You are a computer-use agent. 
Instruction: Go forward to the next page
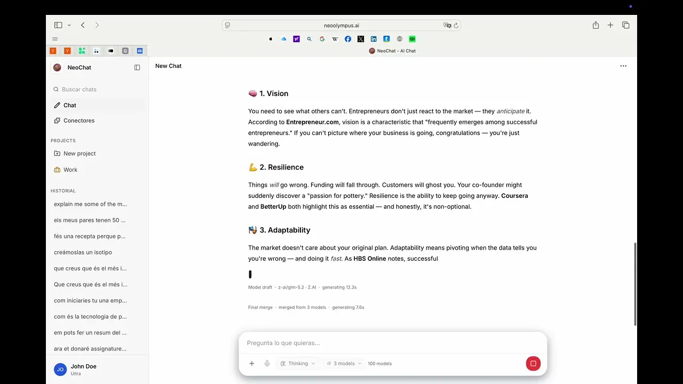97,25
